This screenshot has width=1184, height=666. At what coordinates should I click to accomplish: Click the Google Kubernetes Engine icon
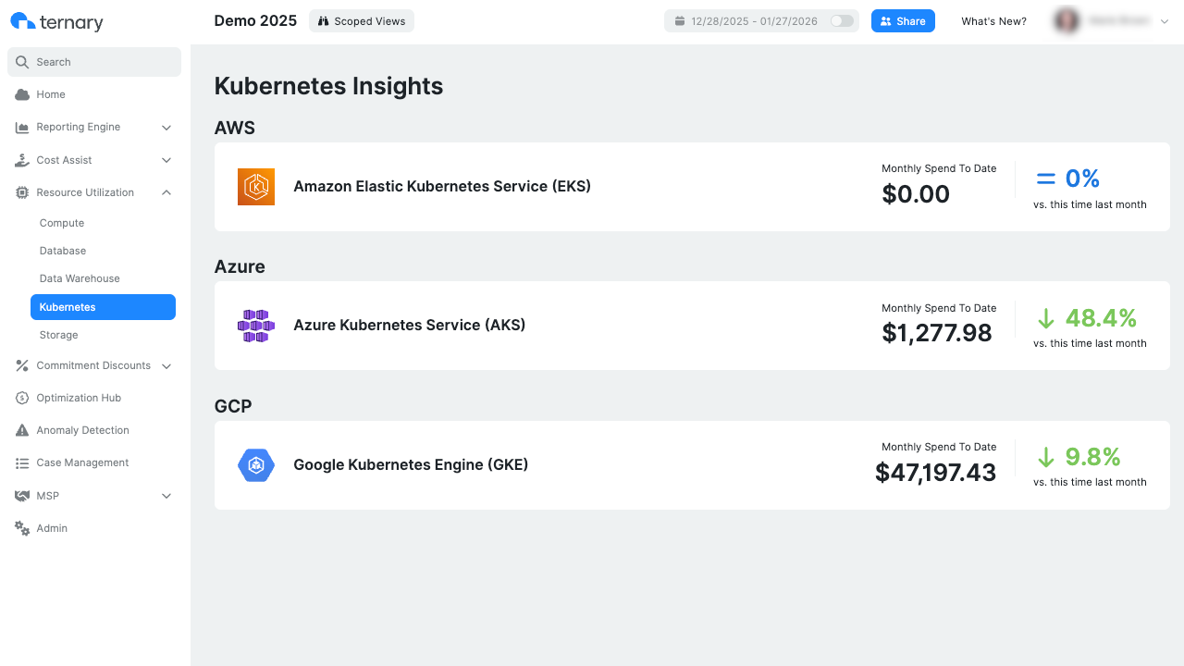(x=256, y=465)
